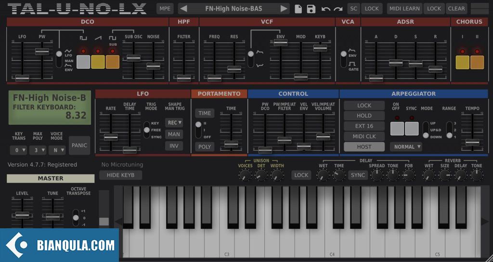Create a new preset with page icon
The image size is (493, 262).
point(298,9)
